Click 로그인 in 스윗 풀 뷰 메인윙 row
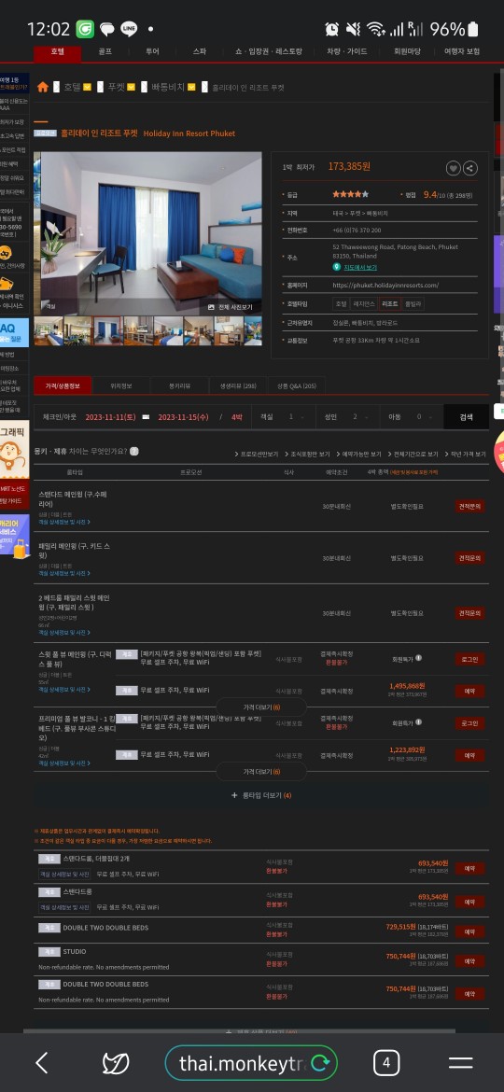Image resolution: width=504 pixels, height=1092 pixels. point(469,659)
